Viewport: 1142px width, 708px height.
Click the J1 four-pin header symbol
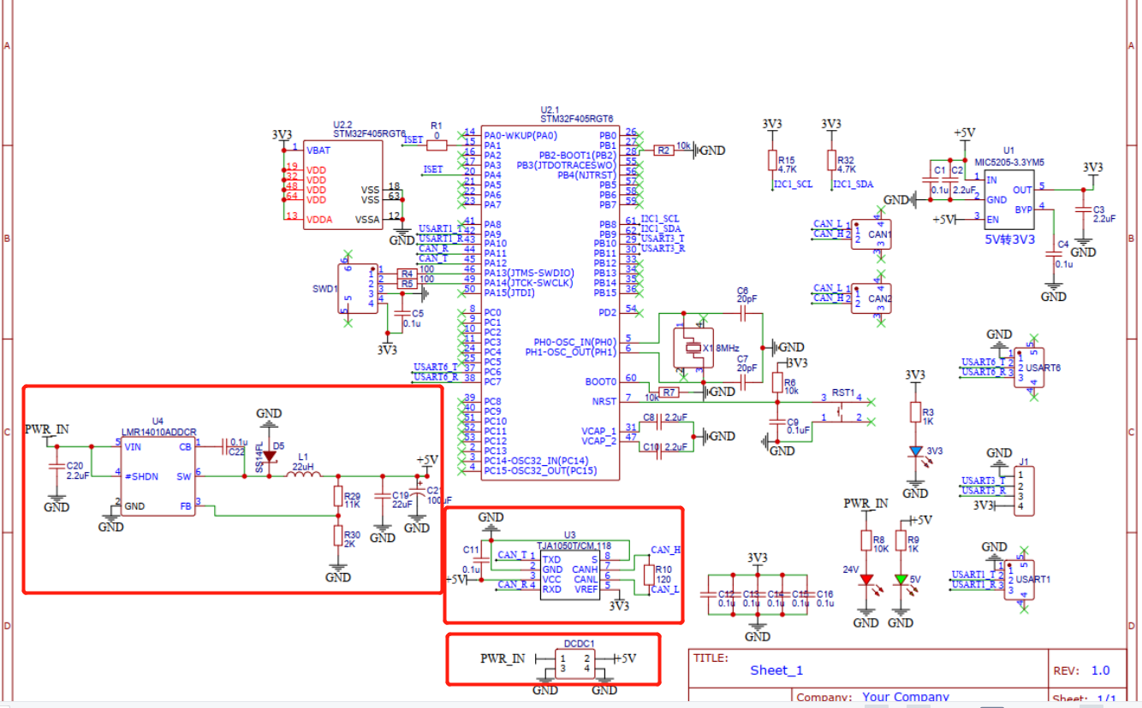click(1024, 491)
